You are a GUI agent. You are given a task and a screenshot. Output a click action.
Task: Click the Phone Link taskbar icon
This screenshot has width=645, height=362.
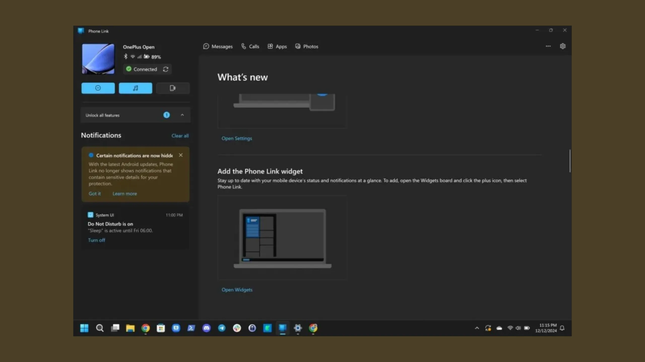[x=283, y=328]
